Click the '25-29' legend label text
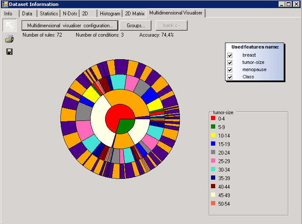Screen dimensions: 302x224 (224, 161)
